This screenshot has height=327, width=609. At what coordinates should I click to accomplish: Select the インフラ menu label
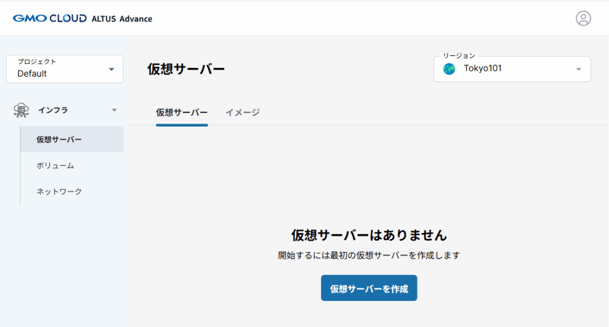coord(53,110)
